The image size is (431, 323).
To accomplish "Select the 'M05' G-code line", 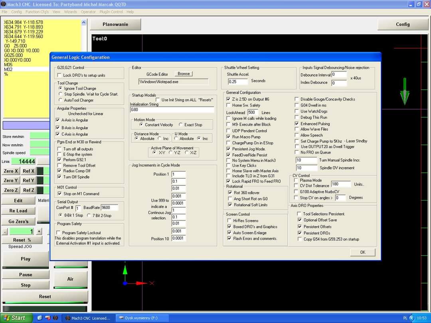I will (x=8, y=65).
